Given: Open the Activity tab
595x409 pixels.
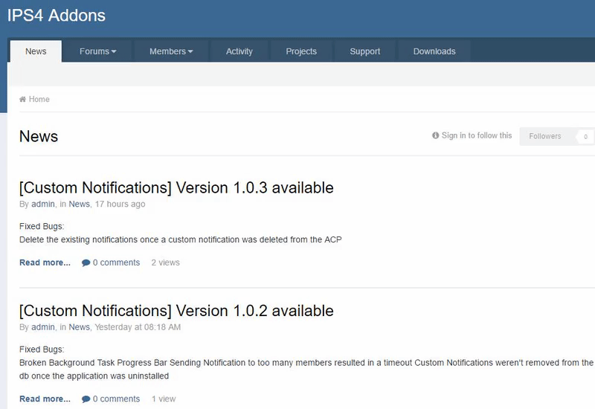Looking at the screenshot, I should click(x=239, y=51).
